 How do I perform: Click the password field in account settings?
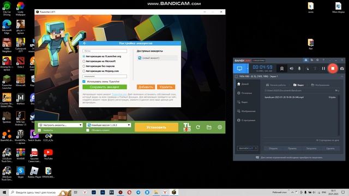[105, 76]
